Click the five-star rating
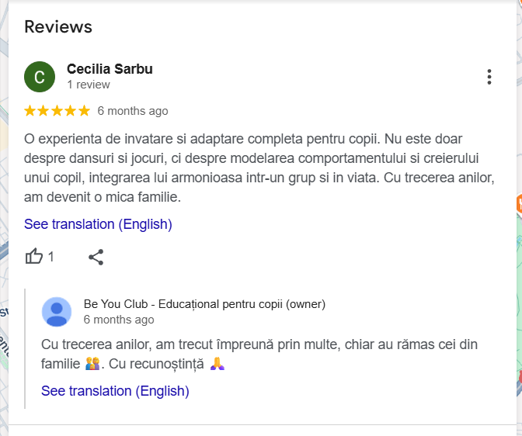Image resolution: width=522 pixels, height=436 pixels. [57, 111]
